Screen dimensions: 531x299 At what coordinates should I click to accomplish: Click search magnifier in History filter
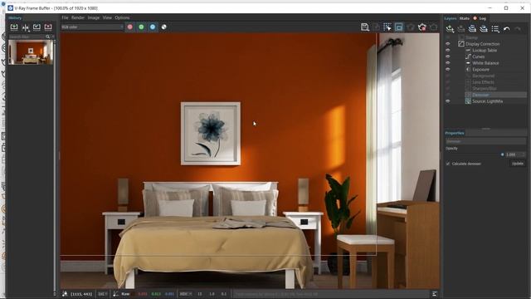(48, 37)
